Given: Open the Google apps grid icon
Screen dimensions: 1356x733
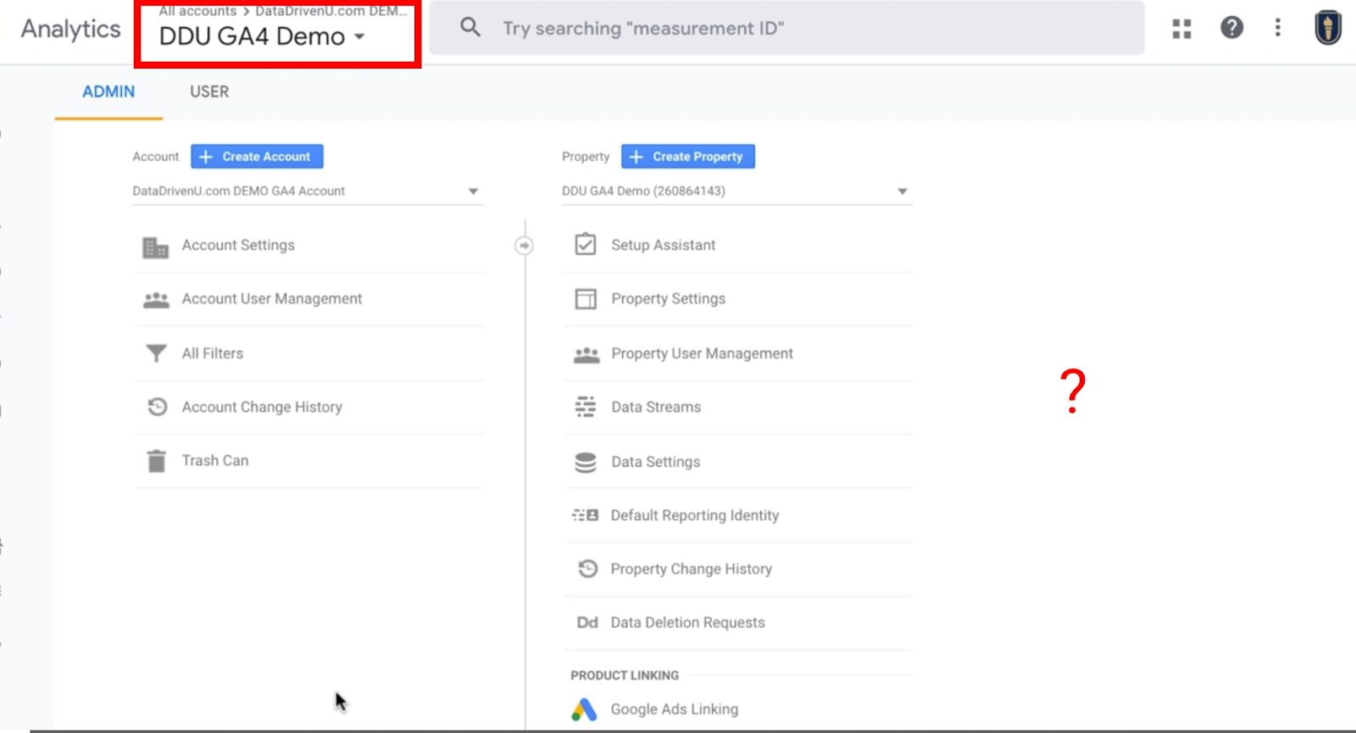Looking at the screenshot, I should [x=1181, y=29].
